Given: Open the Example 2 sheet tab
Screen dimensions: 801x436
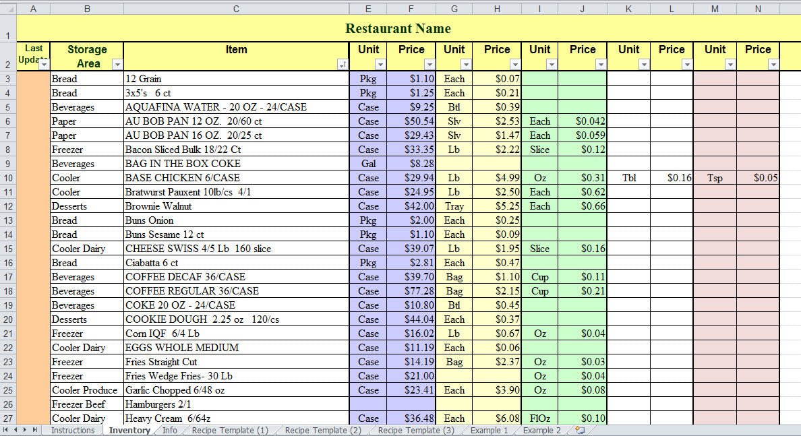Looking at the screenshot, I should pos(541,431).
